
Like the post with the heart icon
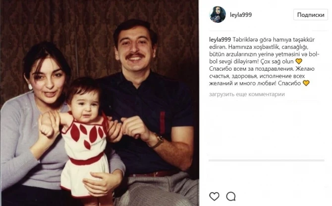tap(214, 196)
